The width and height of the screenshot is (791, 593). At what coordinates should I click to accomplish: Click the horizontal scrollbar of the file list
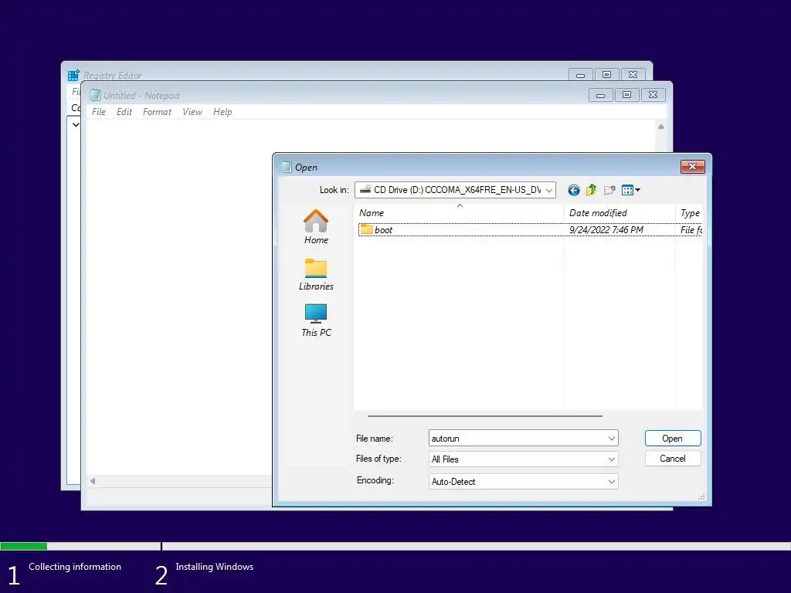[x=485, y=416]
